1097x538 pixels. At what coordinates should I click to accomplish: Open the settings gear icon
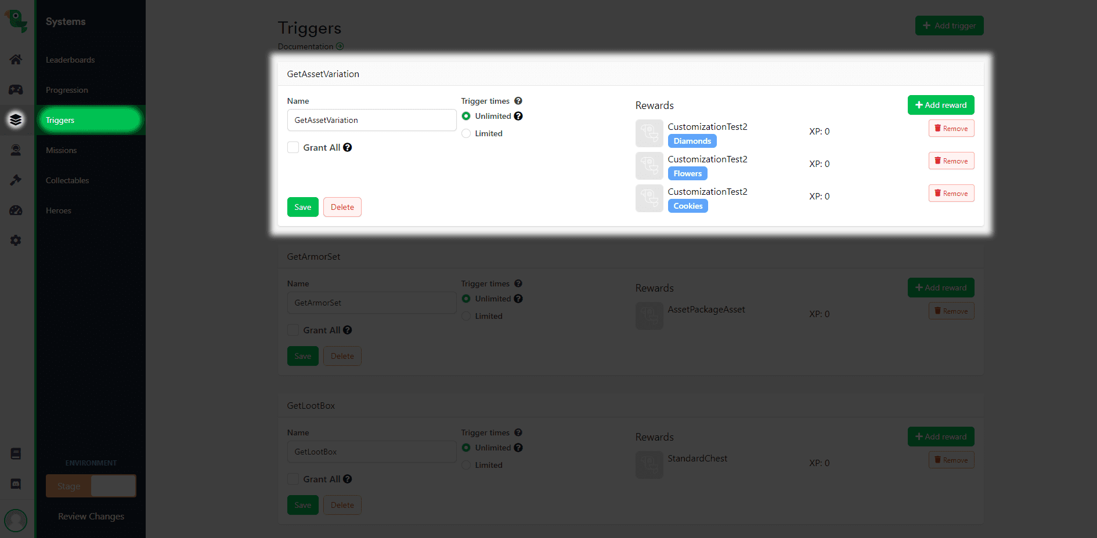pos(16,241)
